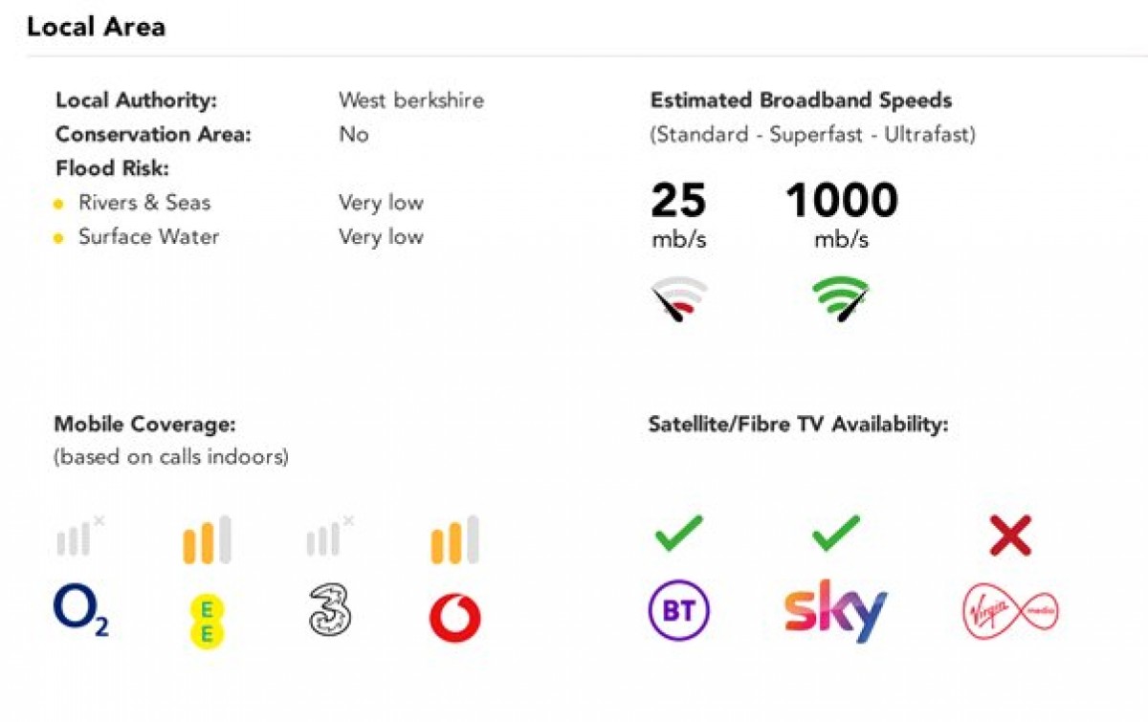
Task: Click the no-signal bars above O2
Action: point(80,536)
